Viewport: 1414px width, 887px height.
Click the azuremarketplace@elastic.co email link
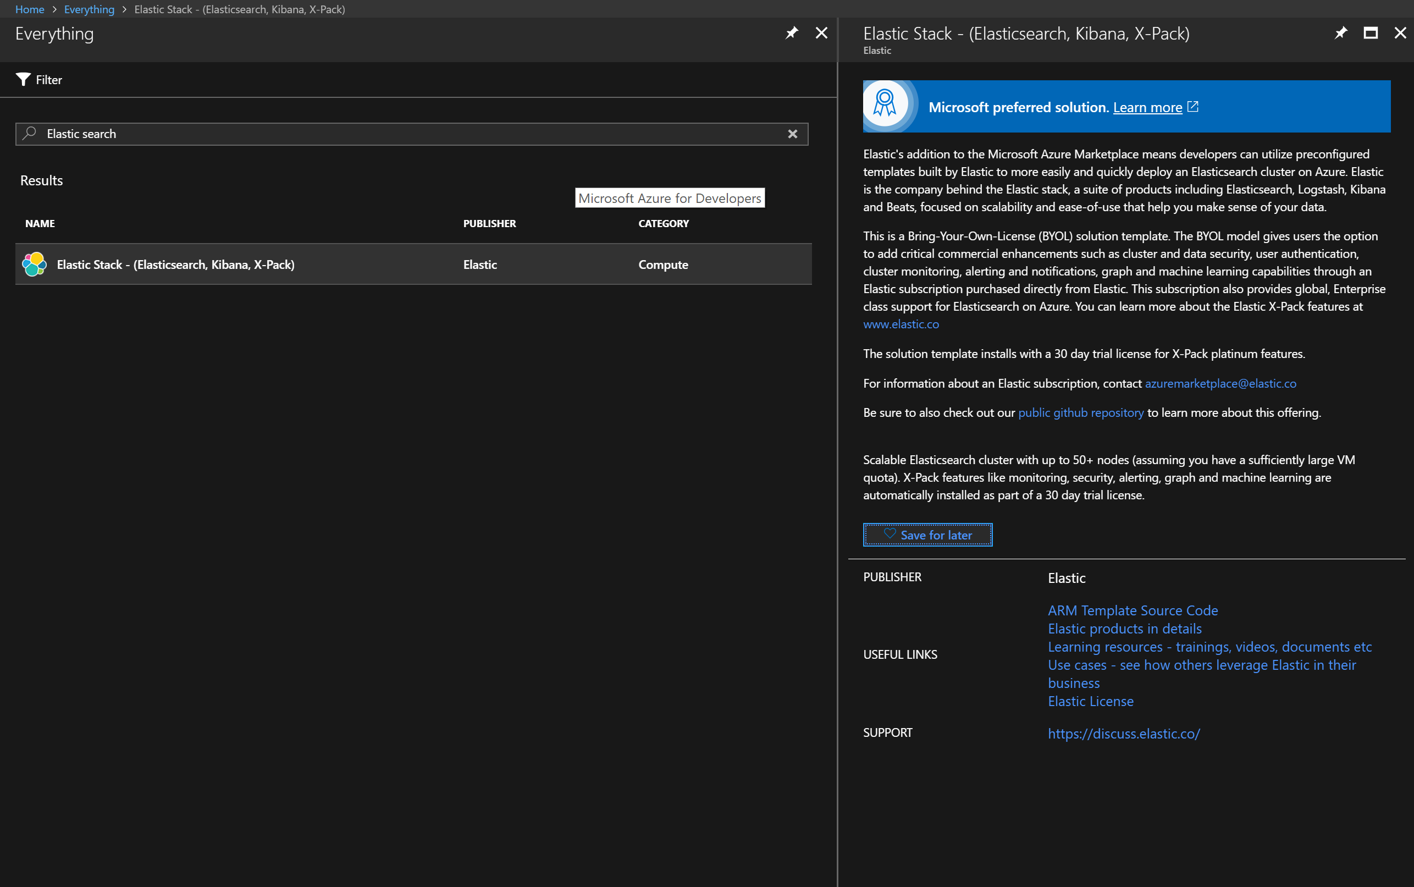click(1220, 383)
